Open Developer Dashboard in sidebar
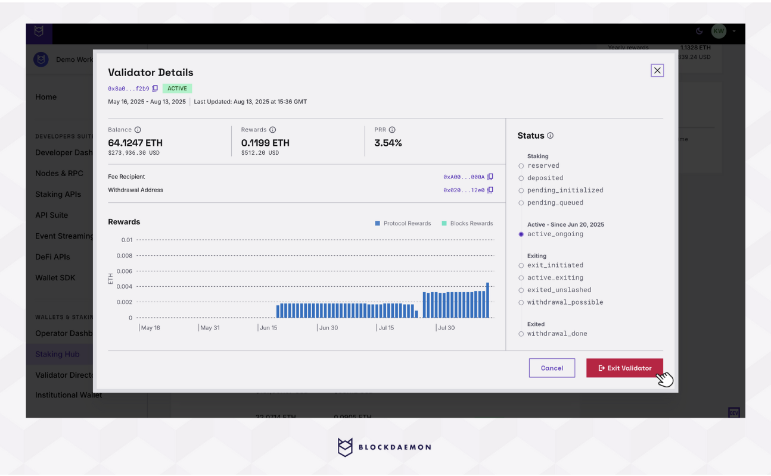This screenshot has width=771, height=476. click(x=64, y=152)
